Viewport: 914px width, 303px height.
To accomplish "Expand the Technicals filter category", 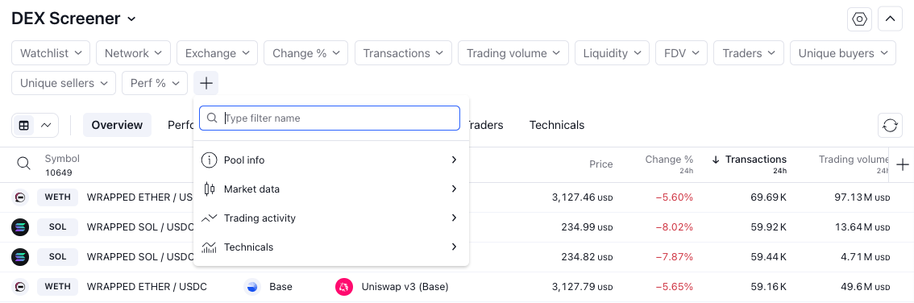I will 331,247.
